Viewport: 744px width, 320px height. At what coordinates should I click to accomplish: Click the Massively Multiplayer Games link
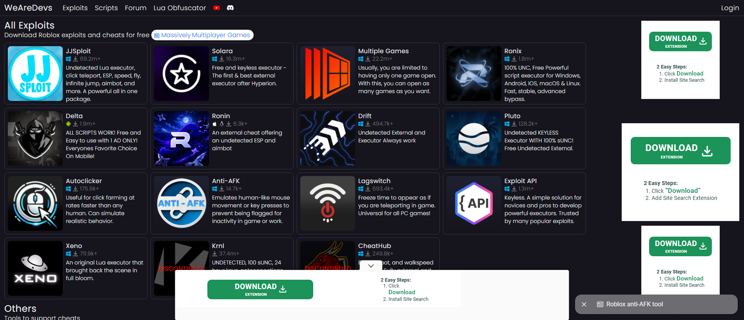coord(202,35)
